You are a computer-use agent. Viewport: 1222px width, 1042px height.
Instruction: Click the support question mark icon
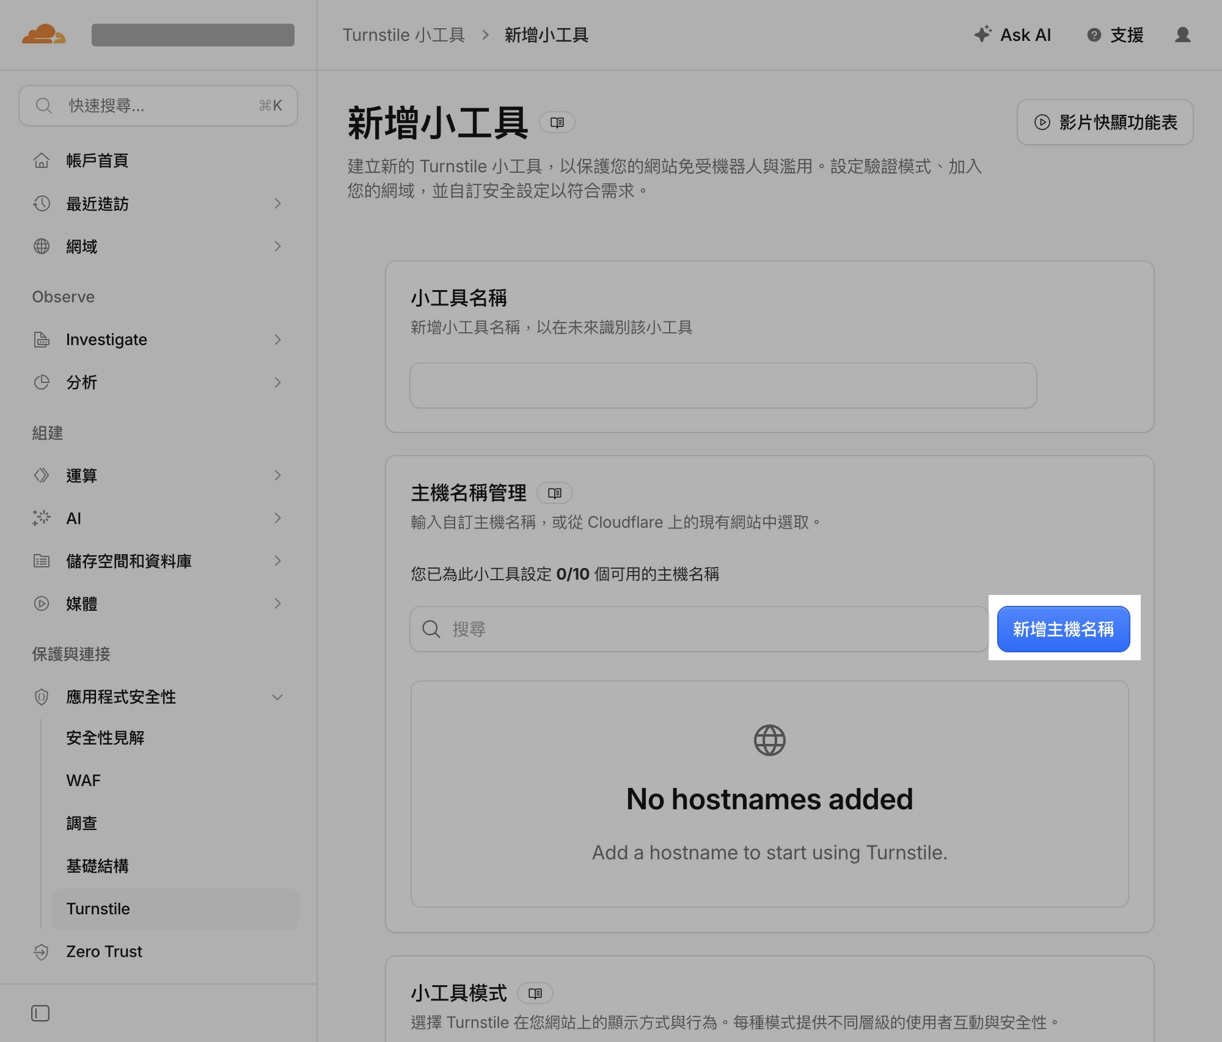coord(1094,35)
